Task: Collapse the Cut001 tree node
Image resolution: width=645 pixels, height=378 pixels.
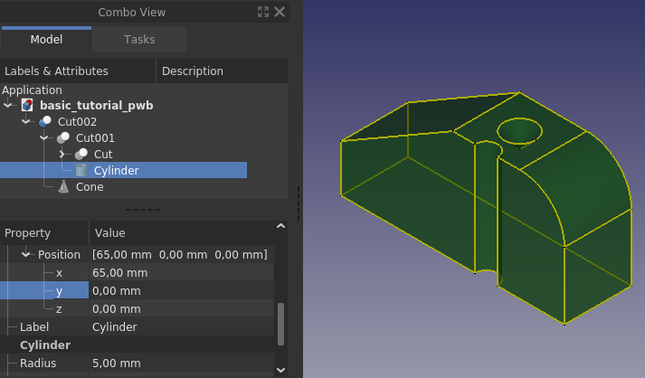Action: (44, 137)
